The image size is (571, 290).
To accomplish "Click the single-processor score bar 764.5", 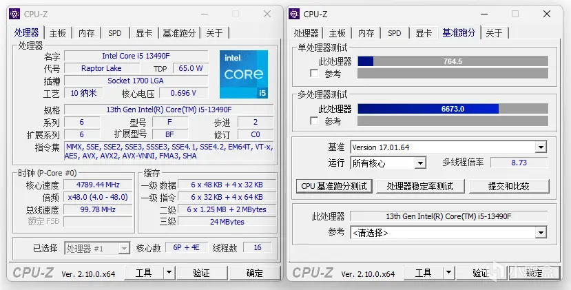I will coord(453,61).
